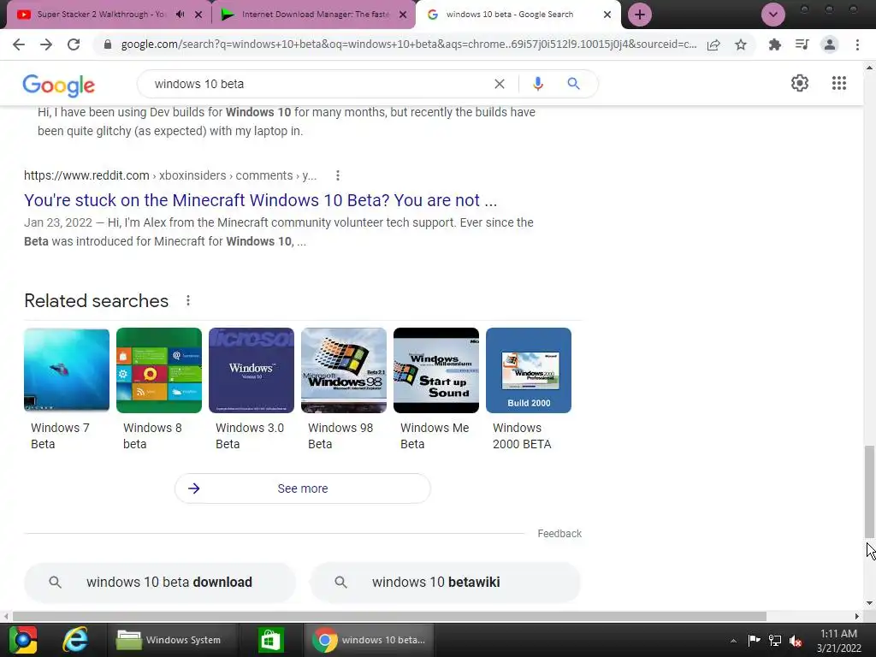Close the Super Stacker tab
This screenshot has height=657, width=876.
point(198,15)
